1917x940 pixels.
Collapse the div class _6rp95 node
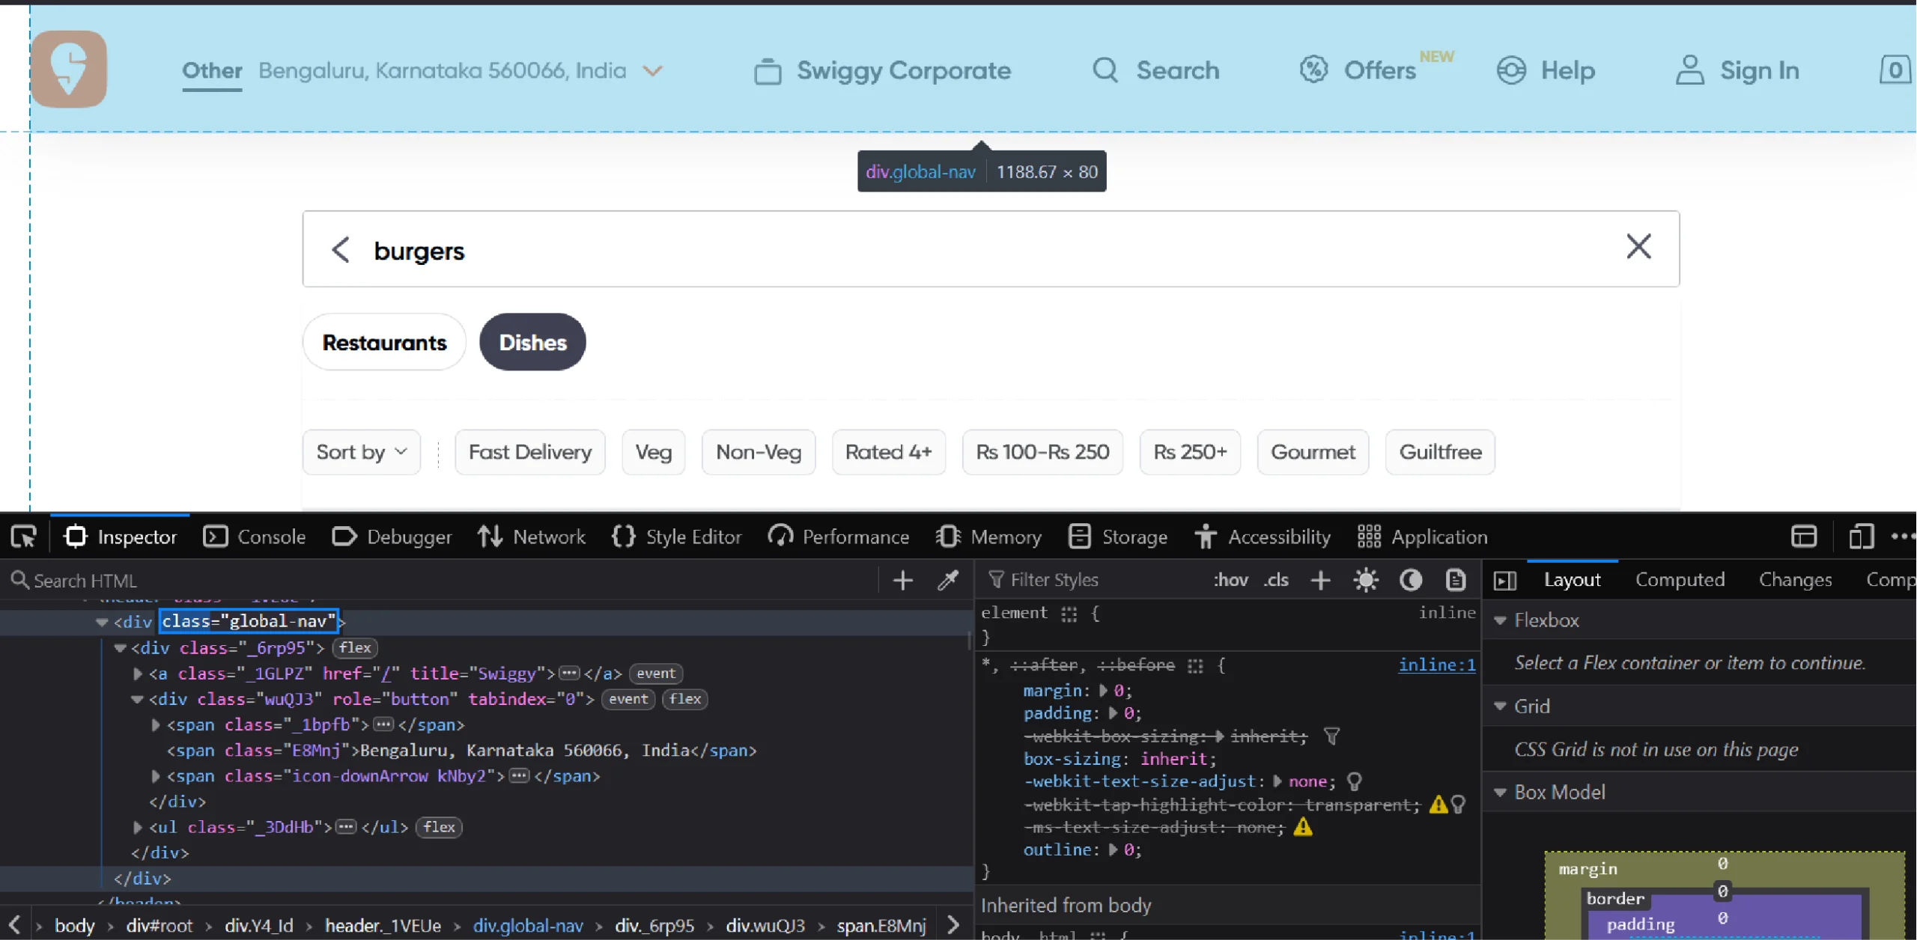(120, 648)
